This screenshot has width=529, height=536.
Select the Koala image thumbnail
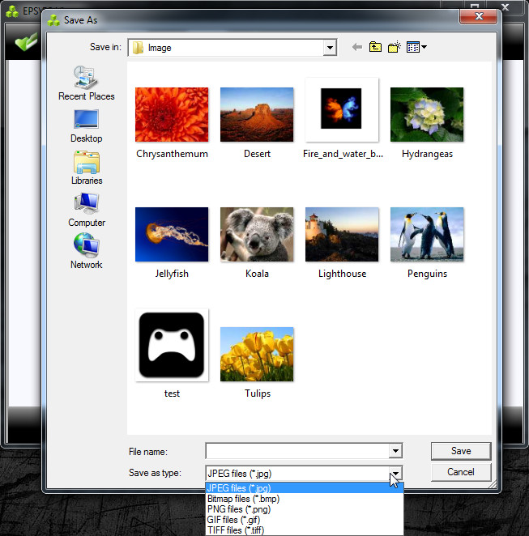(x=257, y=235)
